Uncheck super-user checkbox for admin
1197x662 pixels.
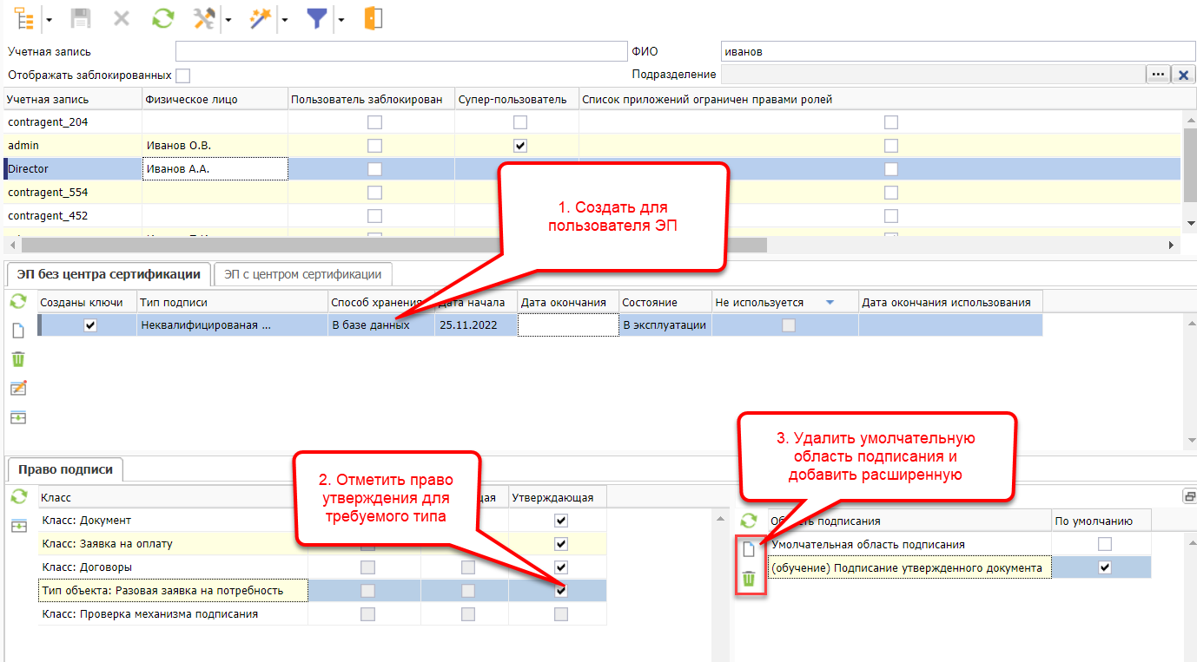519,146
